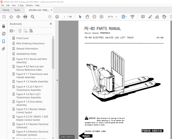Click the Return arrow button on page
This screenshot has width=172, height=139.
(x=86, y=136)
